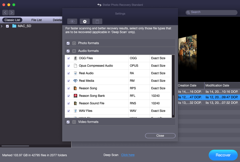
Task: Sort by Creation Date column header
Action: click(x=191, y=86)
